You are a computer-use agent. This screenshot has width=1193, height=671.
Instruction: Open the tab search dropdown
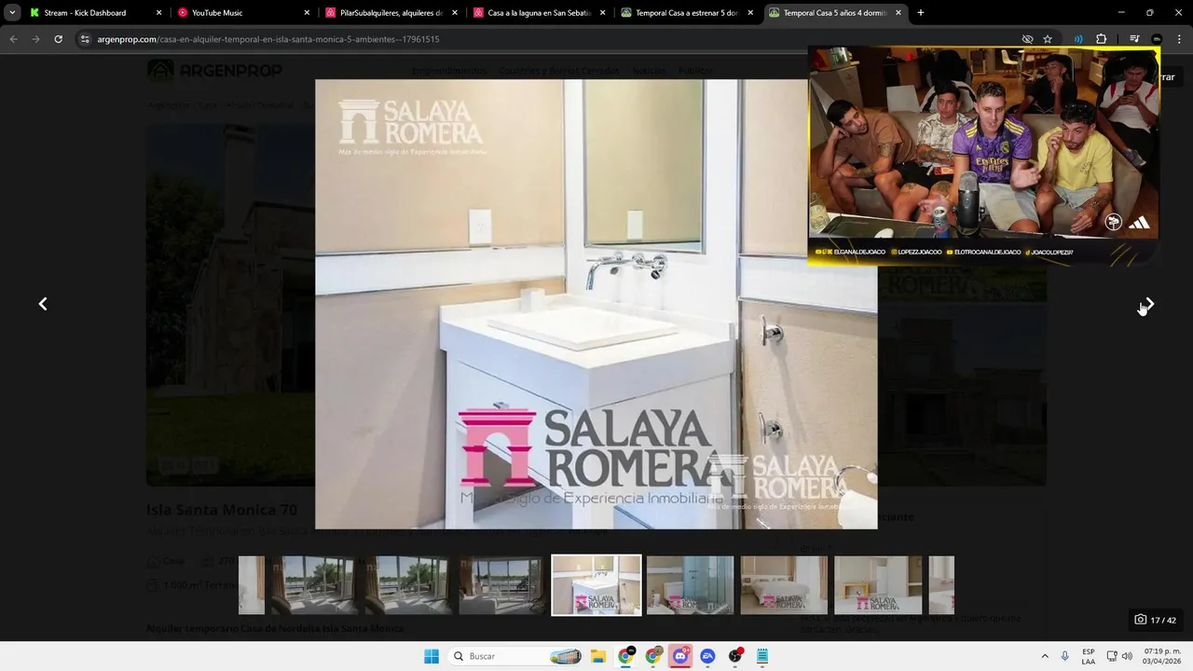[12, 13]
